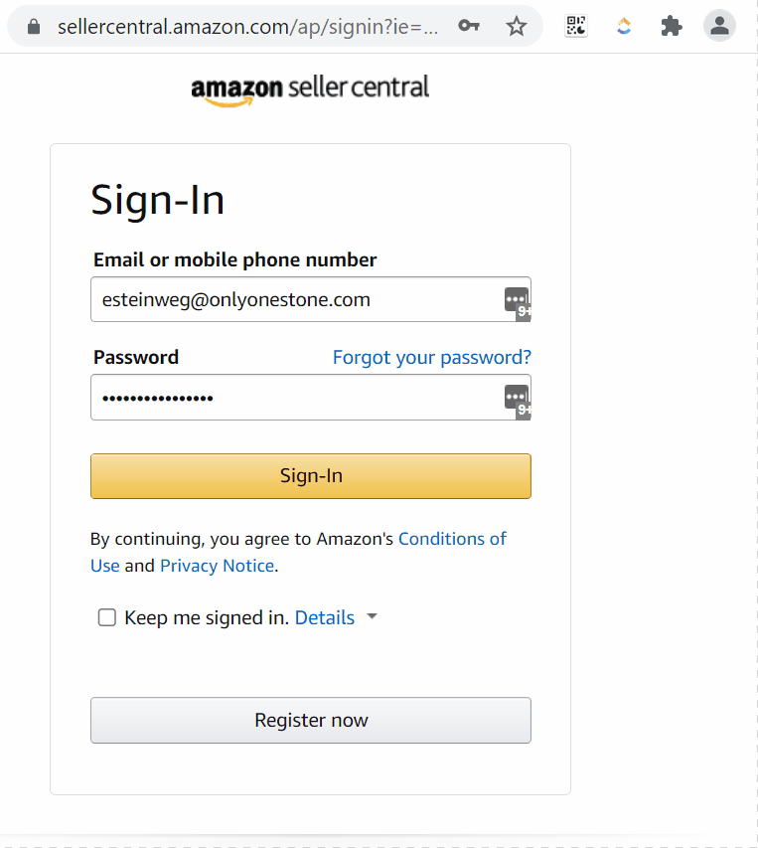
Task: Click the yellow Sign-In button
Action: 311,476
